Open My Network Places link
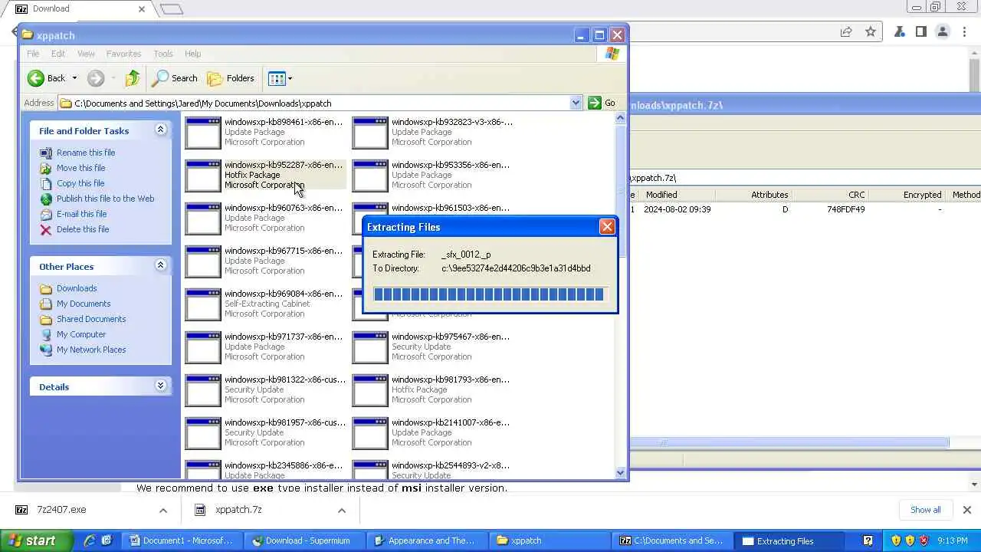The width and height of the screenshot is (981, 552). click(91, 350)
